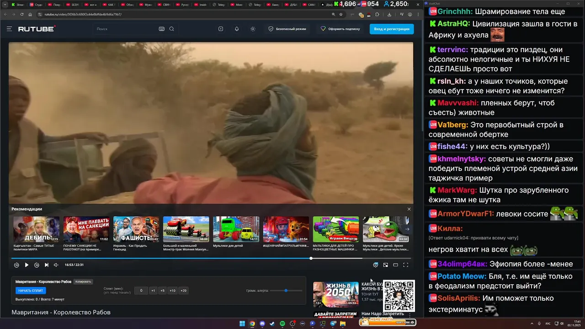
Task: Switch to the first Stream browser tab
Action: [18, 5]
